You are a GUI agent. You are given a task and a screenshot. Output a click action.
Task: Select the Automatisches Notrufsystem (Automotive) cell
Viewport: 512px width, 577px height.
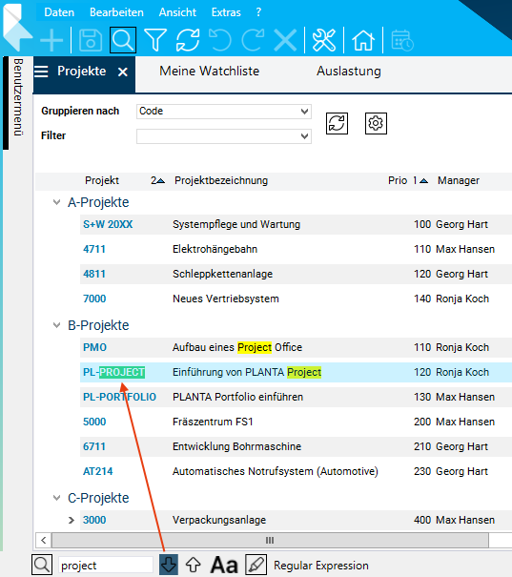coord(276,471)
